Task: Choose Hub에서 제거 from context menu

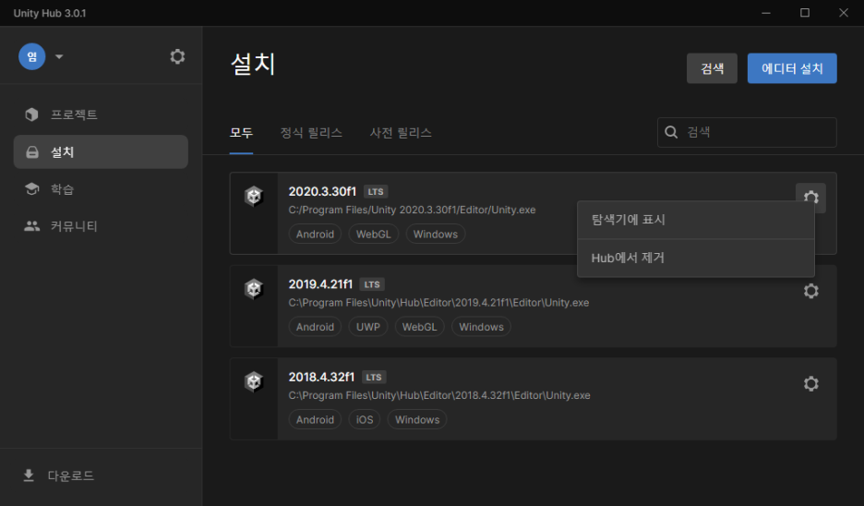Action: tap(695, 258)
